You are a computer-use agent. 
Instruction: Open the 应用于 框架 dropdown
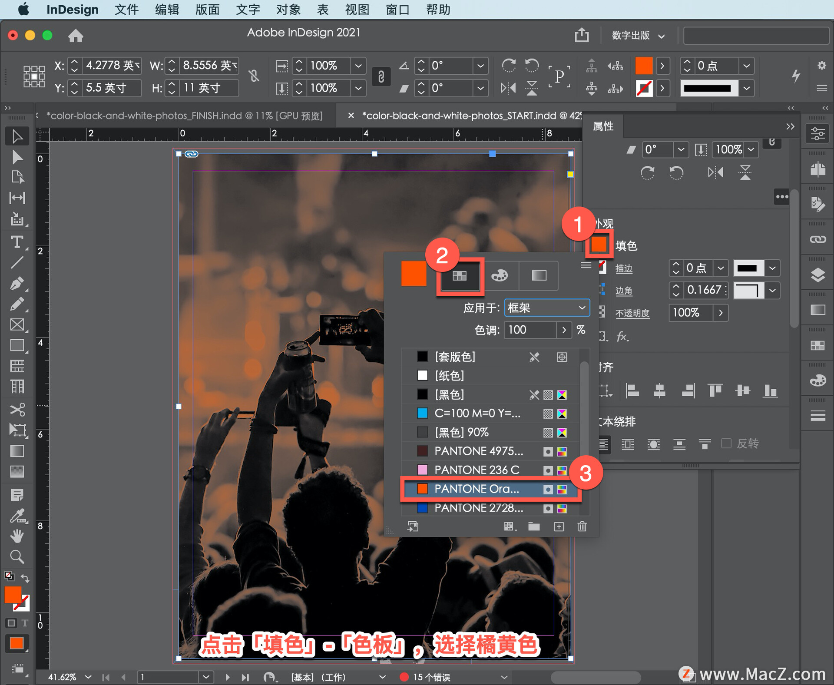coord(547,308)
